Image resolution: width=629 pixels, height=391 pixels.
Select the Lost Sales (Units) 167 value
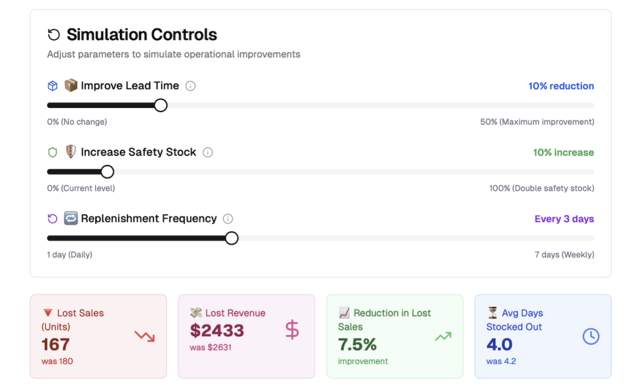tap(55, 344)
